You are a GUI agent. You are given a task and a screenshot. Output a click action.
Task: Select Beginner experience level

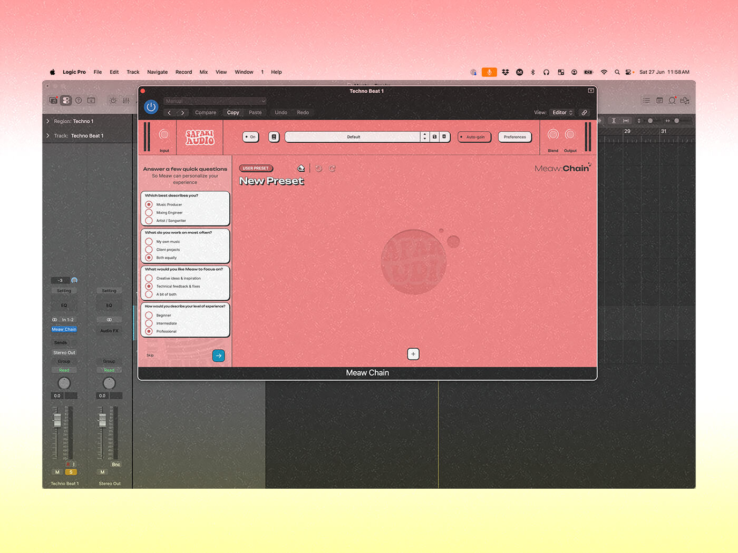click(x=149, y=315)
